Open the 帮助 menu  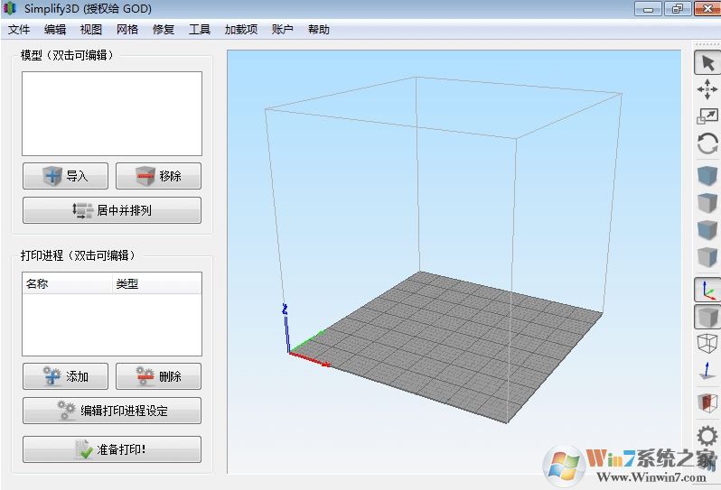click(319, 30)
